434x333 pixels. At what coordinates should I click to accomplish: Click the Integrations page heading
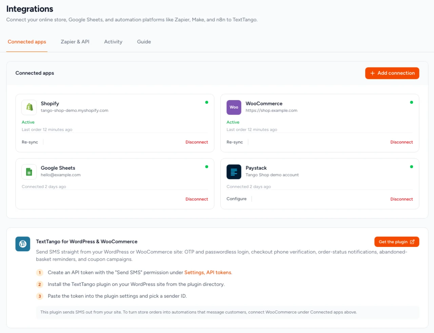[x=30, y=9]
